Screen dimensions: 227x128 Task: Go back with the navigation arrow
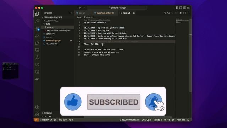79,8
